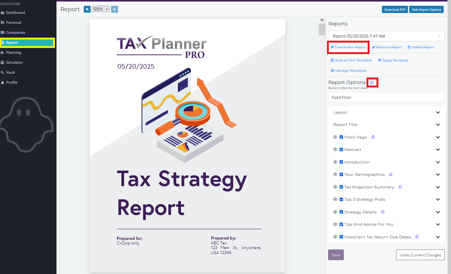Click the drag handle icon for Introduction
This screenshot has height=274, width=451.
335,162
